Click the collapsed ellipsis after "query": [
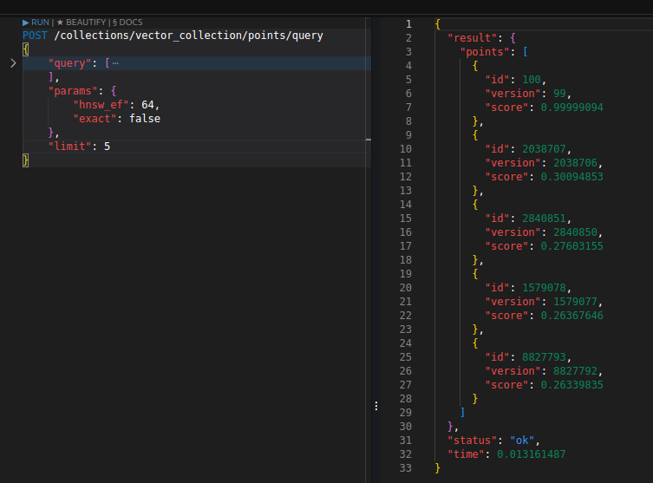Viewport: 653px width, 483px height. pos(115,63)
